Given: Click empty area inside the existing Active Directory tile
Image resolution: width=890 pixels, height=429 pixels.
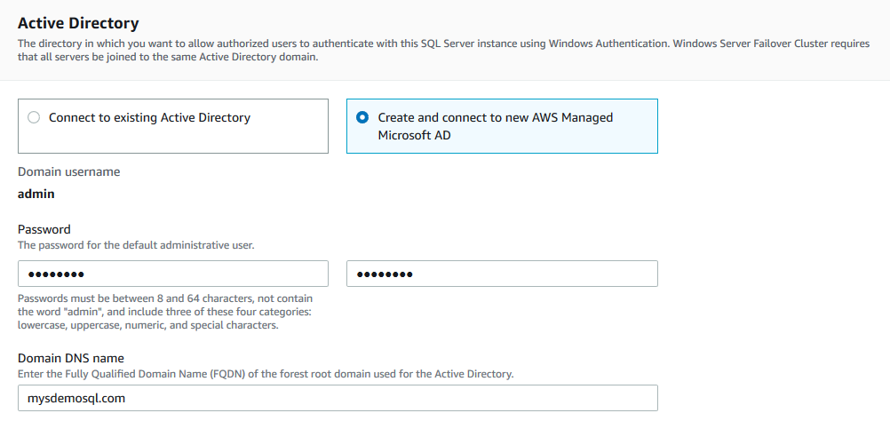Looking at the screenshot, I should (178, 140).
